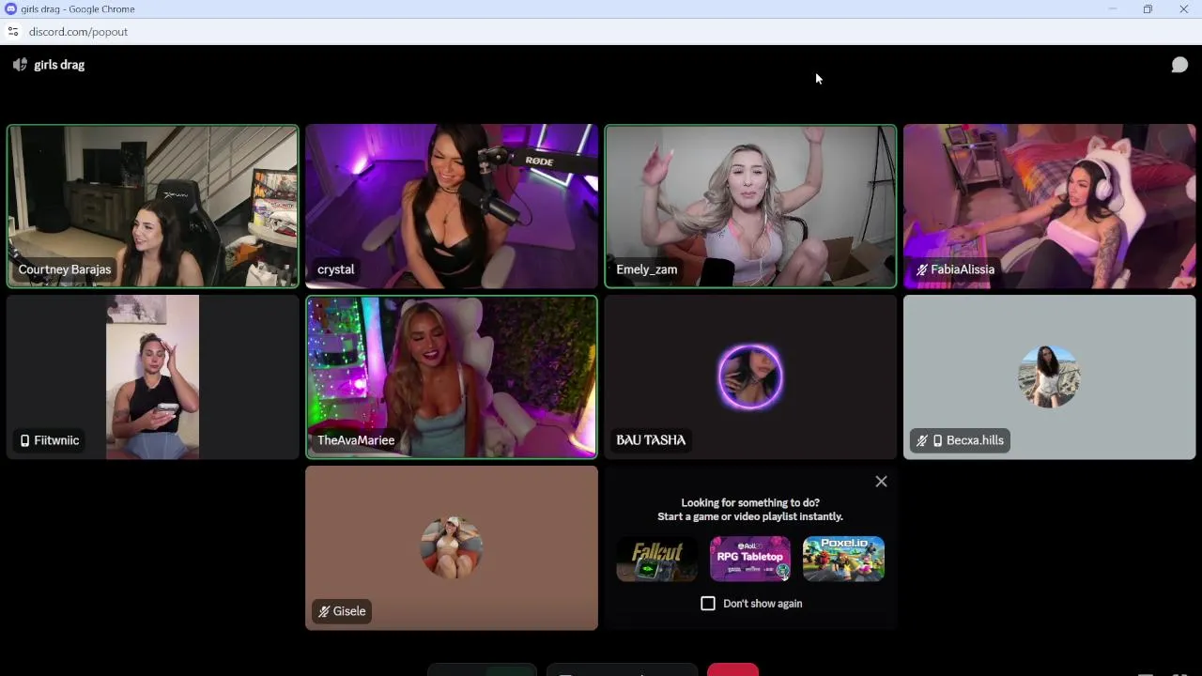Close the girls drag Chrome window
1202x676 pixels.
coord(1183,8)
